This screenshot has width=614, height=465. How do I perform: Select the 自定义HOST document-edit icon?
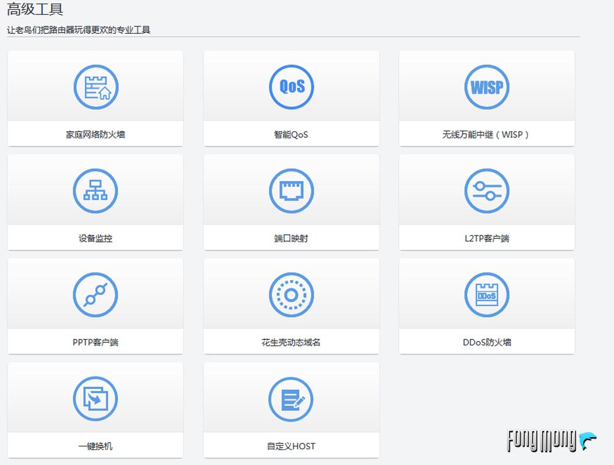tap(291, 398)
